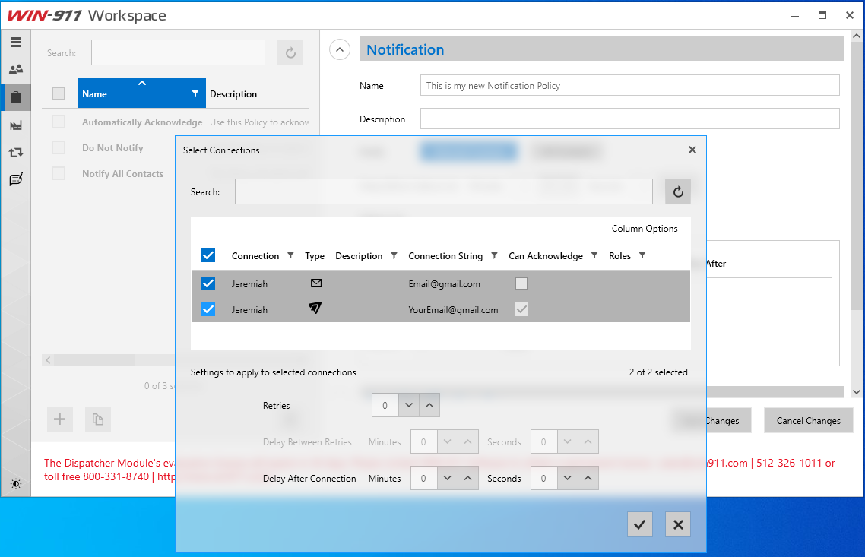Image resolution: width=865 pixels, height=557 pixels.
Task: Click the search field in Select Connections
Action: tap(444, 191)
